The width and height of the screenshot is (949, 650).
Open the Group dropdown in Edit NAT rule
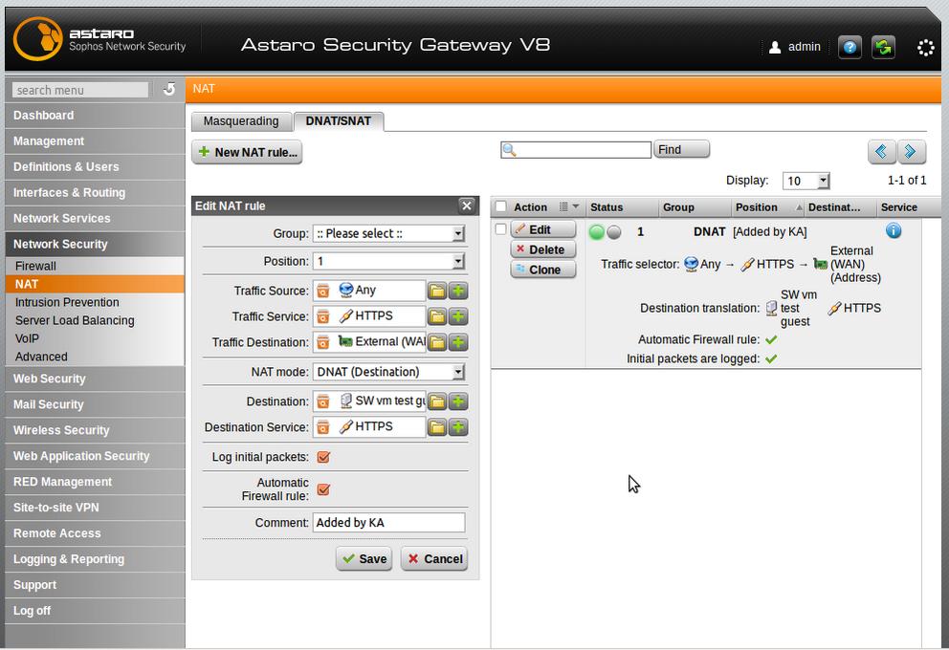[388, 233]
